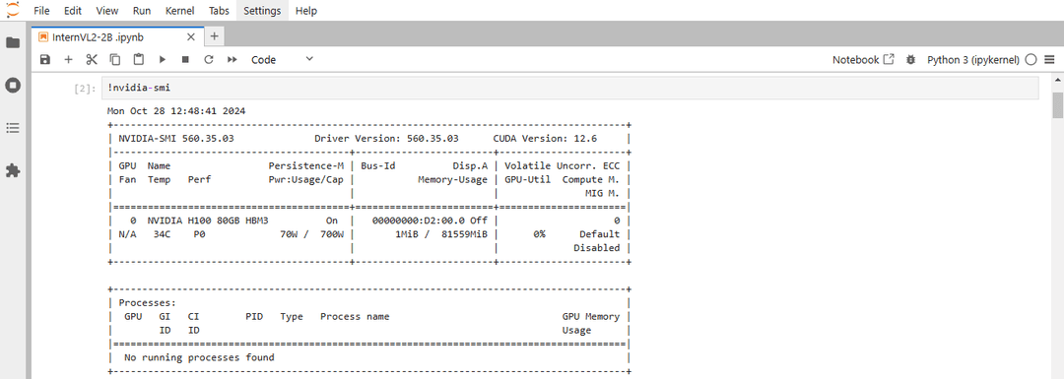Save the notebook with the disk icon
Image resolution: width=1064 pixels, height=379 pixels.
click(x=44, y=60)
